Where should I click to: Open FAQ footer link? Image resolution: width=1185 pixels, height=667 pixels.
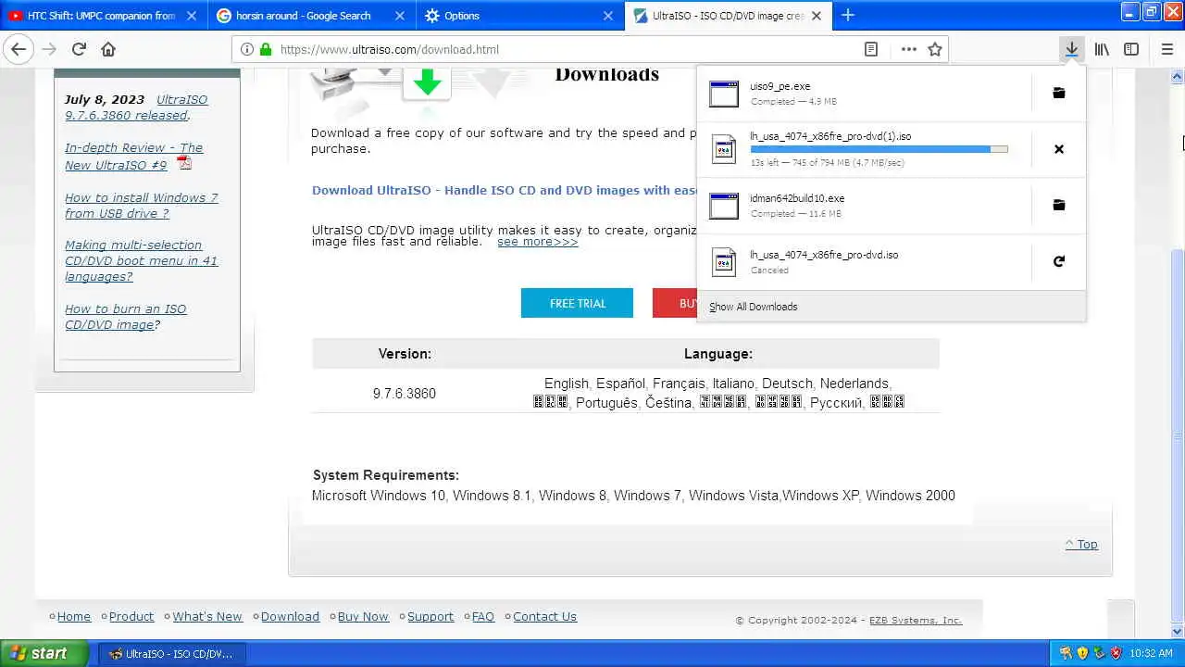[483, 616]
